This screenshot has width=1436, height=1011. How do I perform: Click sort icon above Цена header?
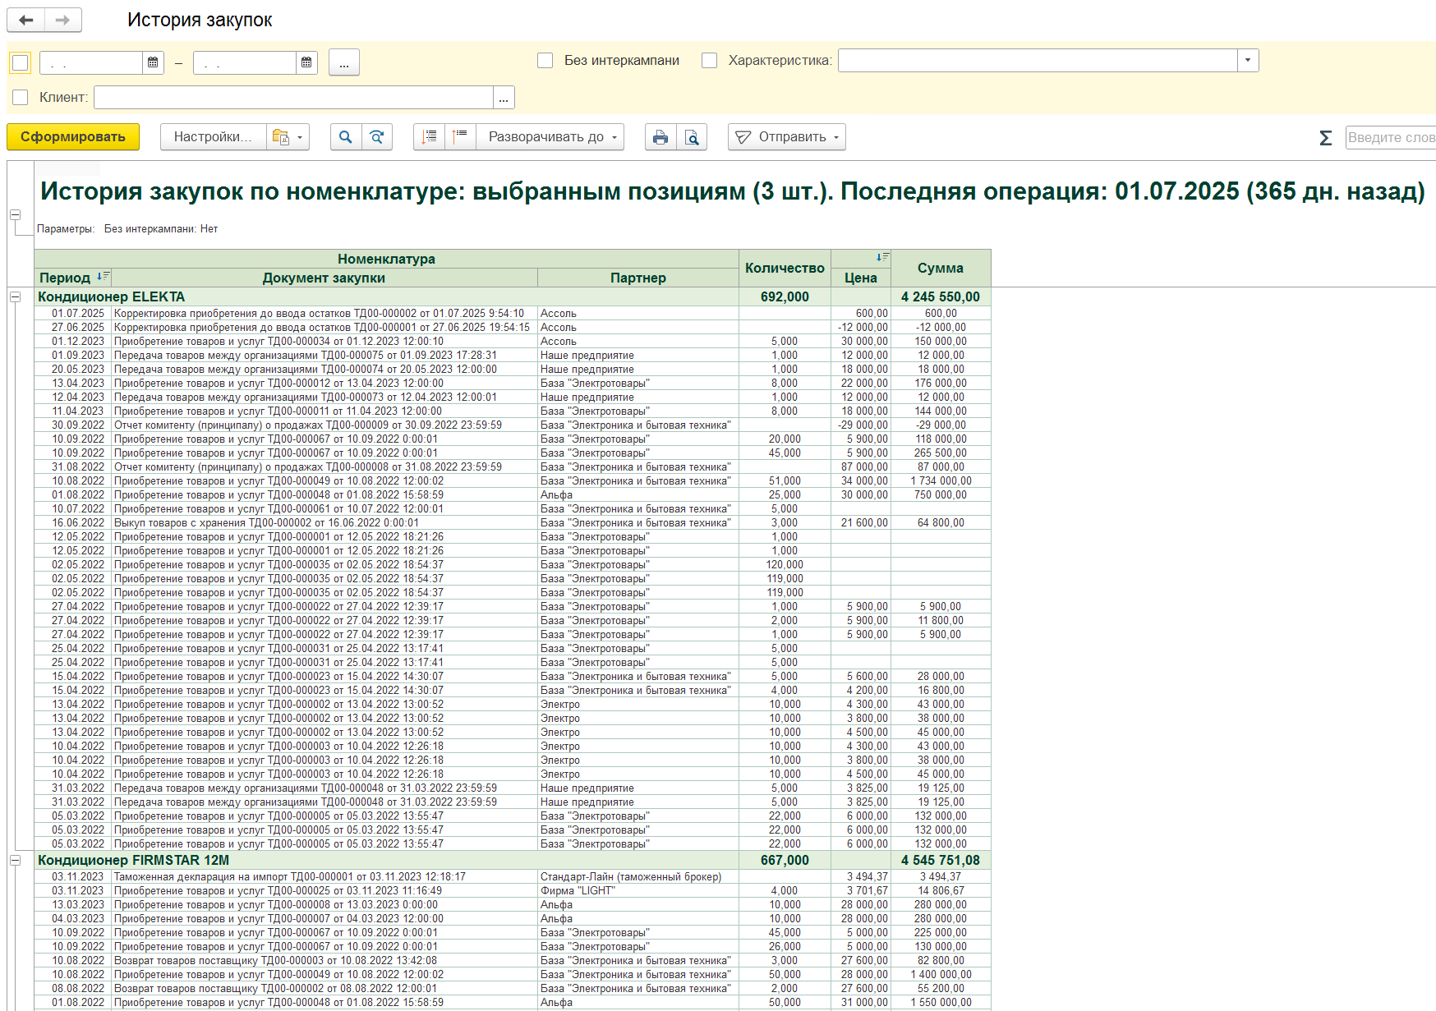point(882,257)
